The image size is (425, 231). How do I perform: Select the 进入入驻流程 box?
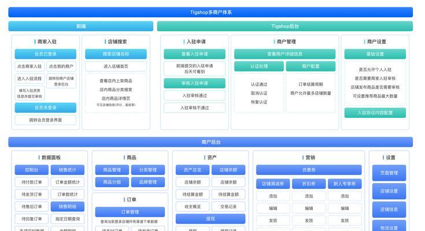pos(29,79)
